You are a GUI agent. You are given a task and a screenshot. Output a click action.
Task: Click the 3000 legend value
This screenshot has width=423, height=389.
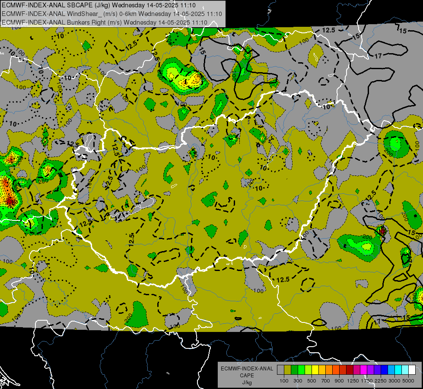[394, 381]
